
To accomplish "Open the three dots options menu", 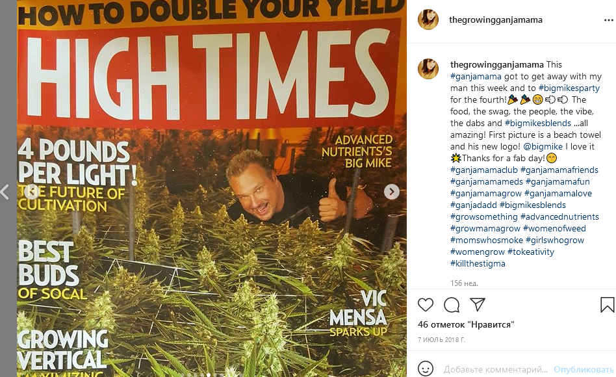I will (609, 20).
